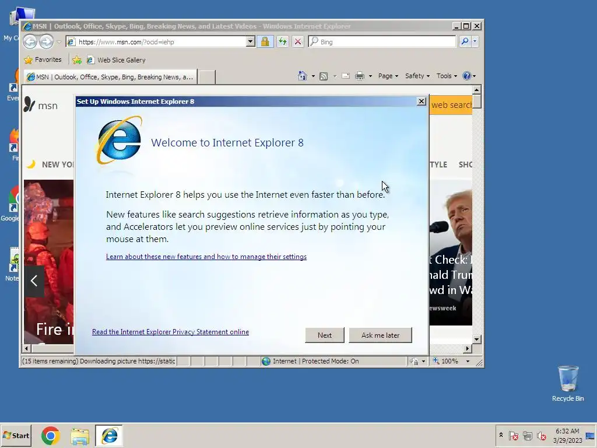Open the Windows Start menu
This screenshot has width=597, height=448.
point(16,435)
